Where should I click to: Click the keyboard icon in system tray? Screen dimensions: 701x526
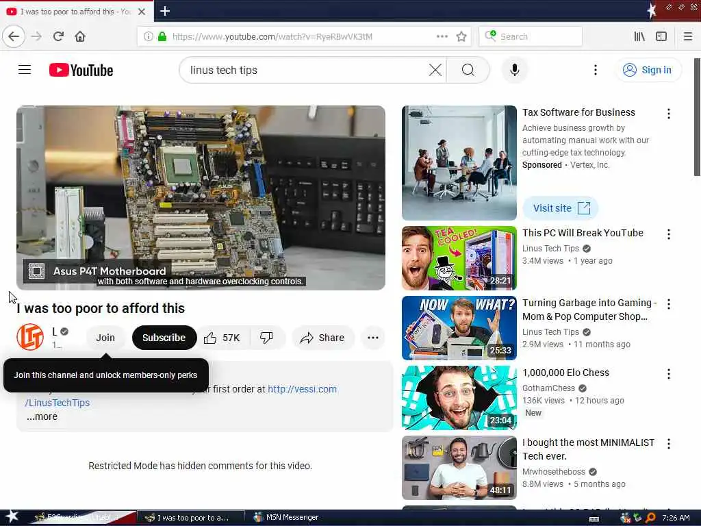(594, 519)
